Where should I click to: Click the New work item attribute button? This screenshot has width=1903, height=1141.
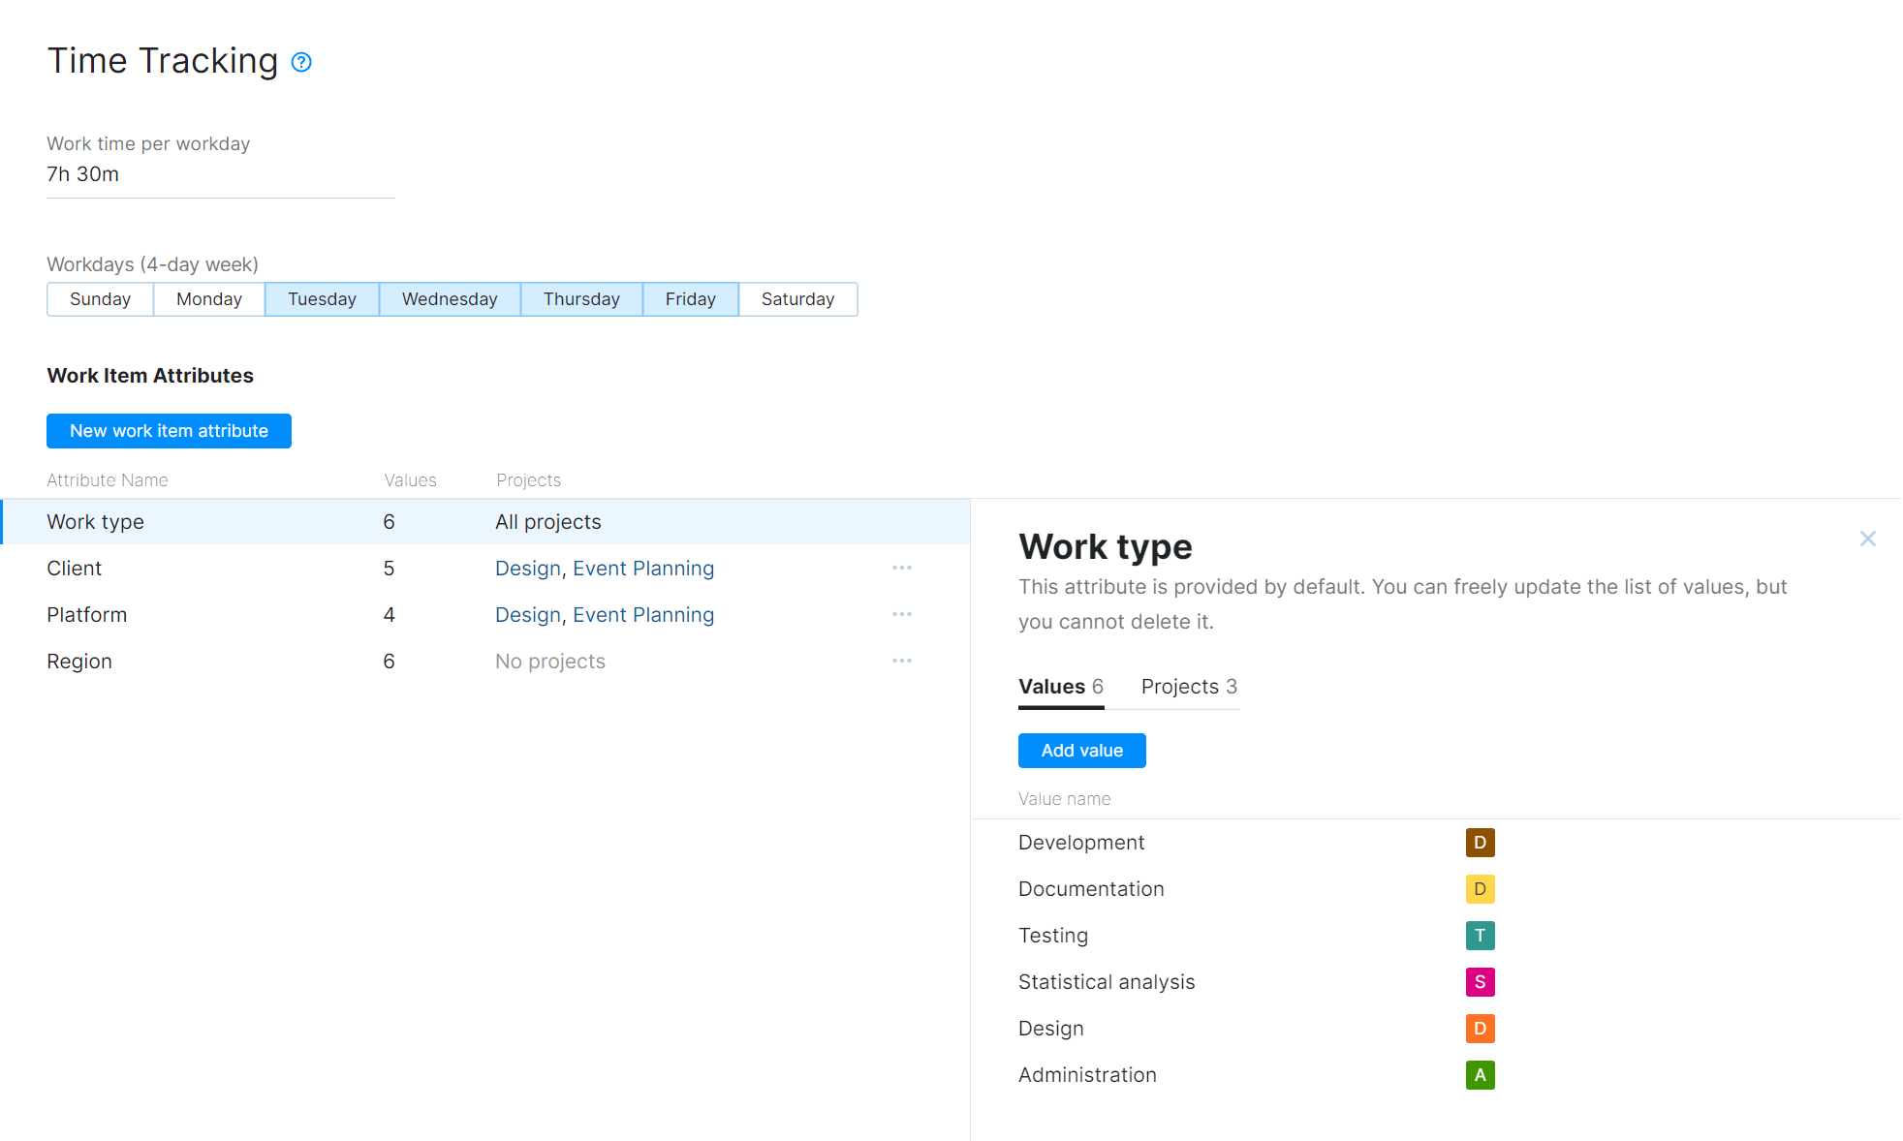click(169, 431)
